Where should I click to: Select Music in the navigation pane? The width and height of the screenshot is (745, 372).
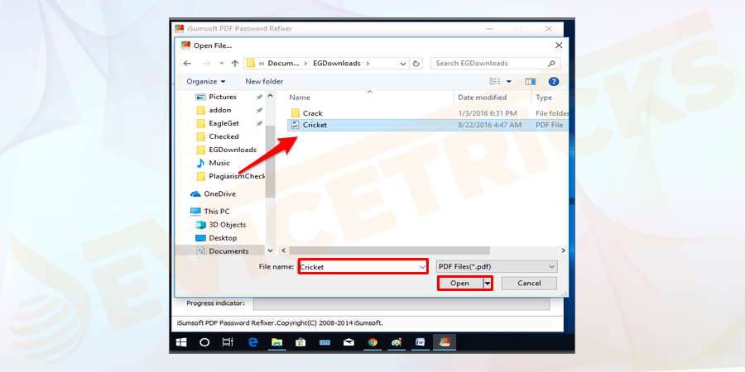(219, 163)
